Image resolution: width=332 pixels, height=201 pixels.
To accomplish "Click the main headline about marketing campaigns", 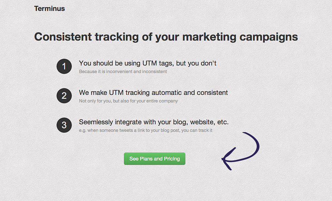I will pyautogui.click(x=166, y=37).
